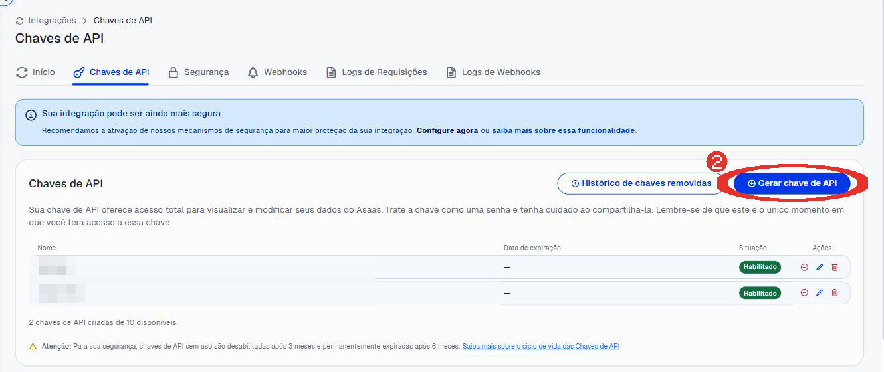
Task: Disable the second API key via minus icon
Action: click(804, 292)
